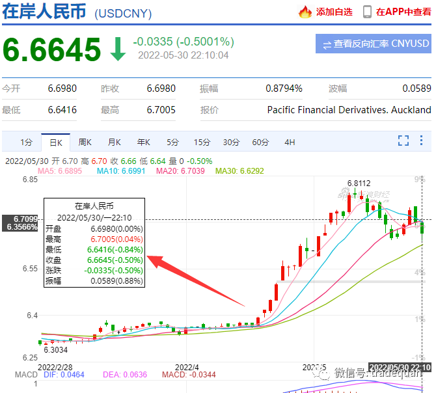Click the 添加自选 link
Viewport: 436px width, 393px height.
(334, 12)
